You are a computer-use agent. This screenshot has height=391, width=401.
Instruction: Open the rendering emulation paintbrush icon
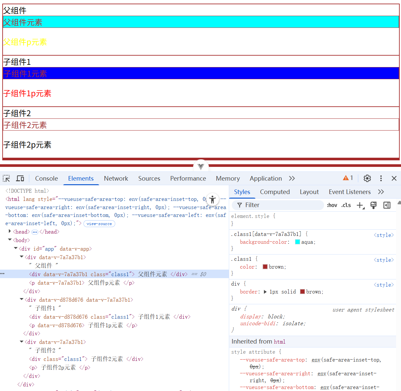click(x=373, y=205)
